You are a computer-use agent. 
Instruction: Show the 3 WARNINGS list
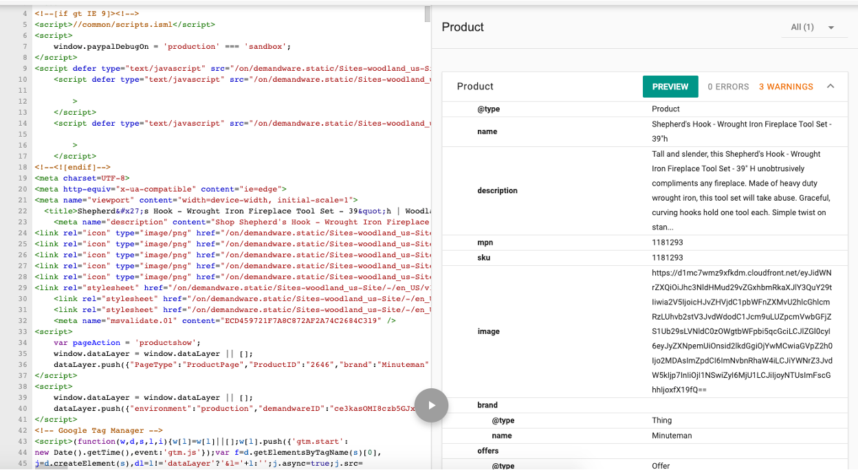point(786,87)
